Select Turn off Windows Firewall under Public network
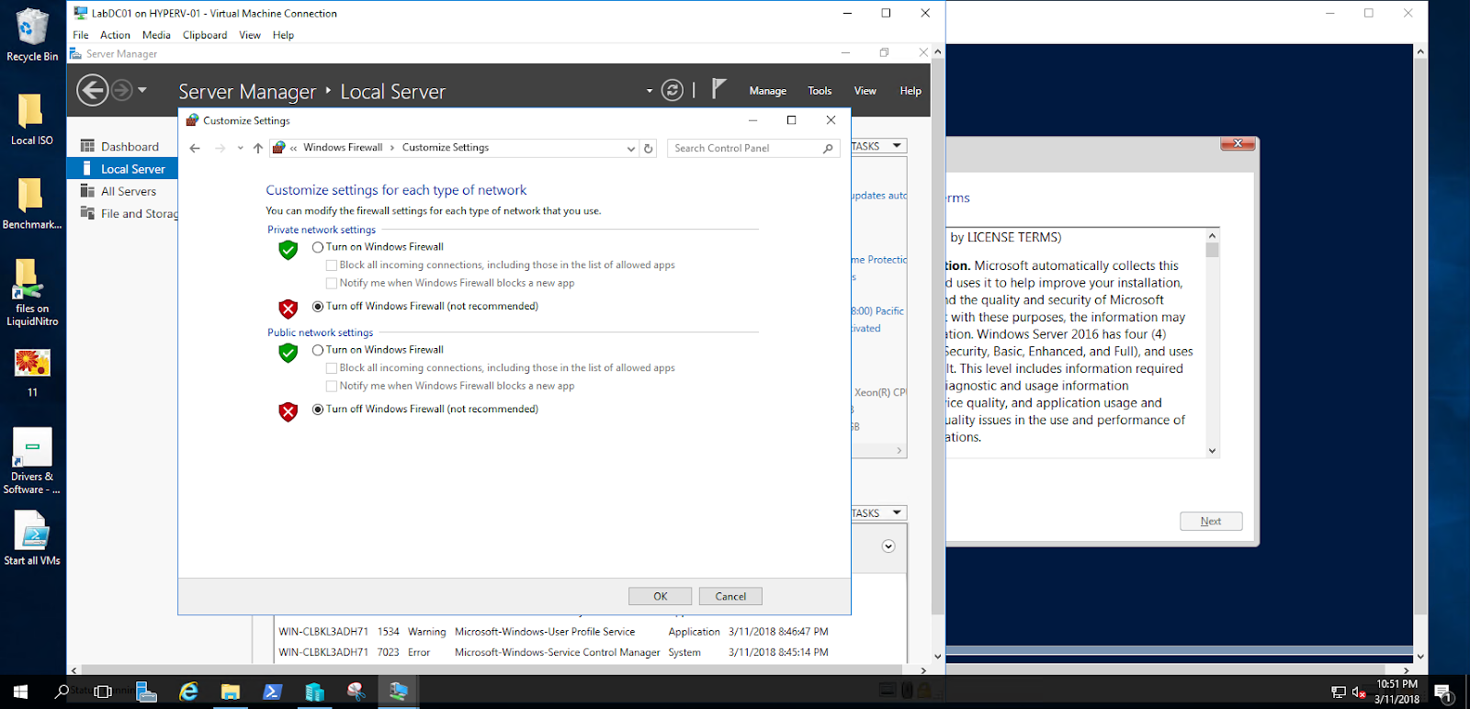Image resolution: width=1470 pixels, height=709 pixels. pyautogui.click(x=318, y=410)
